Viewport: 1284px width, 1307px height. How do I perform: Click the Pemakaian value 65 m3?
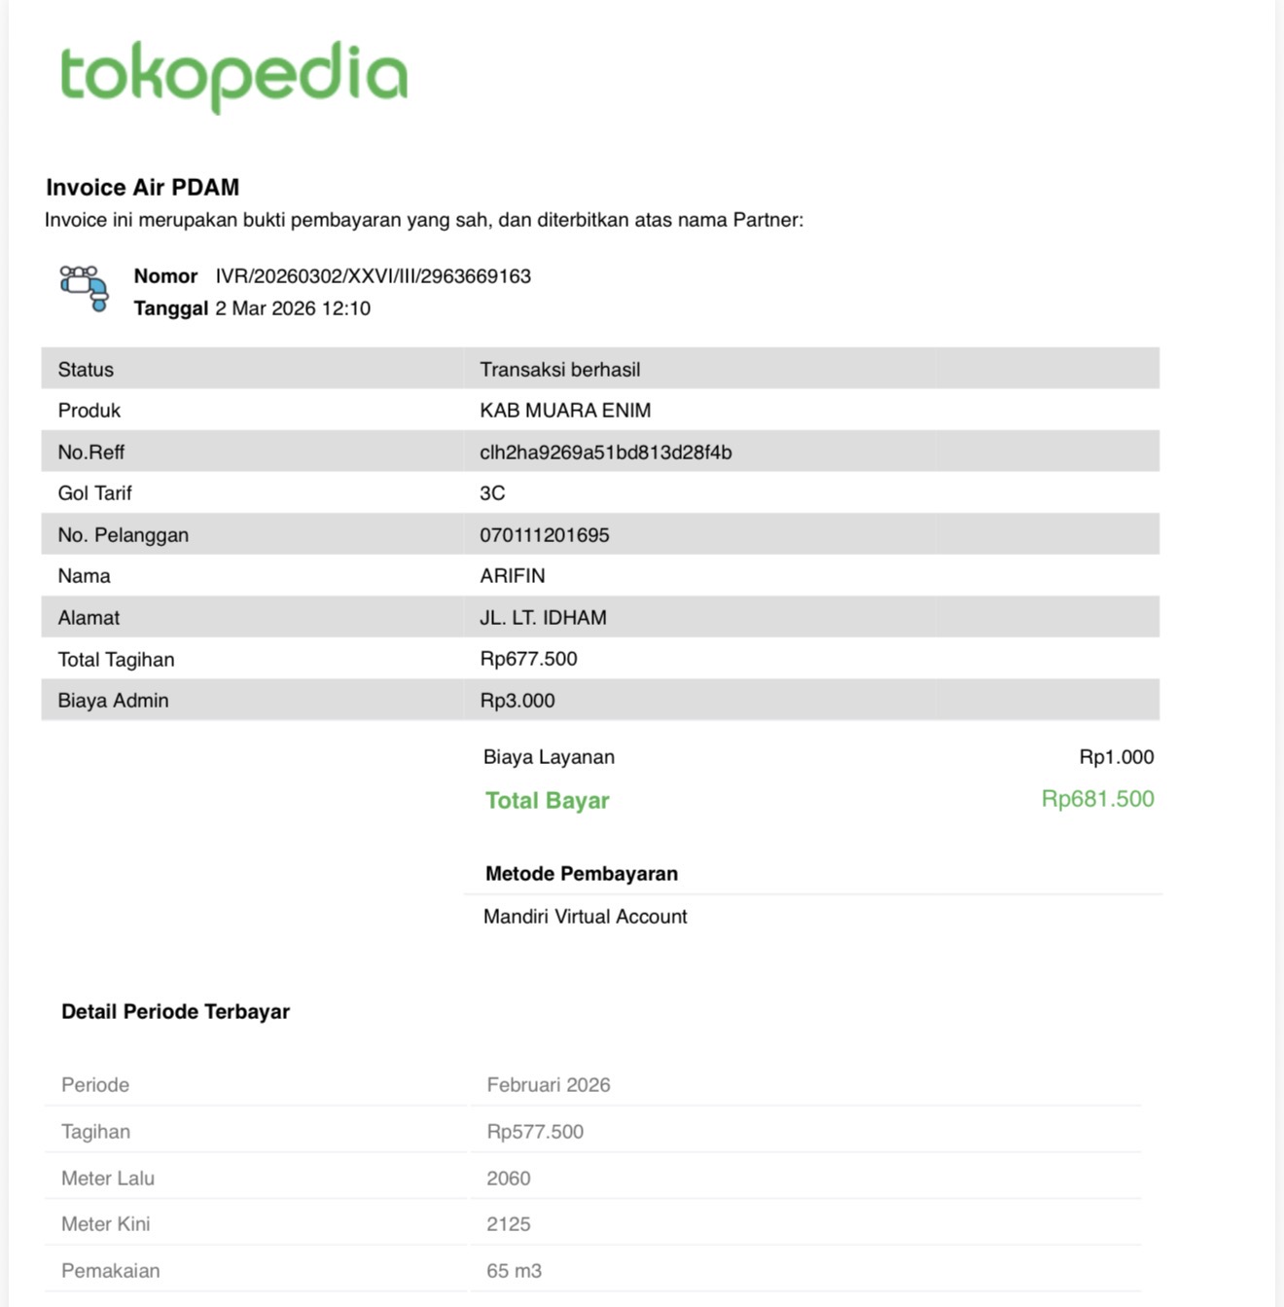514,1271
